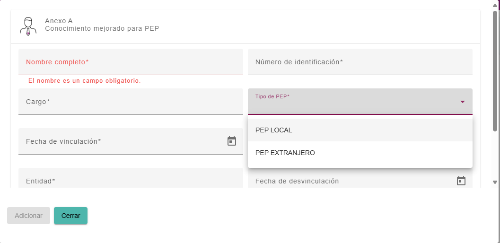Click the scrollbar down arrow
Image resolution: width=500 pixels, height=243 pixels.
(495, 182)
